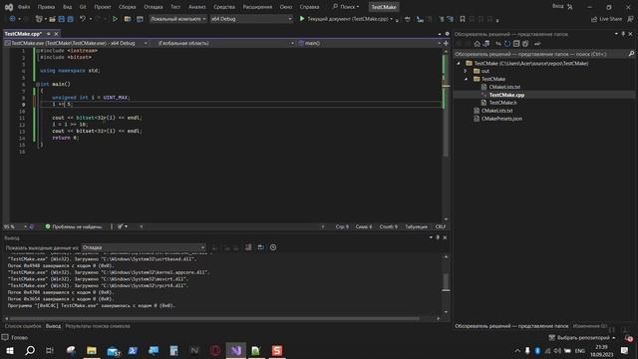Click No problems found status indicator
This screenshot has height=359, width=638.
click(x=74, y=226)
